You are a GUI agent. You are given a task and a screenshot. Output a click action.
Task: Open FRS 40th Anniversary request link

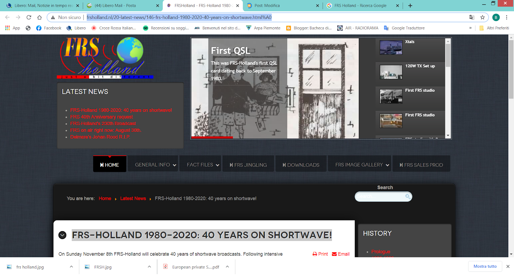click(102, 117)
